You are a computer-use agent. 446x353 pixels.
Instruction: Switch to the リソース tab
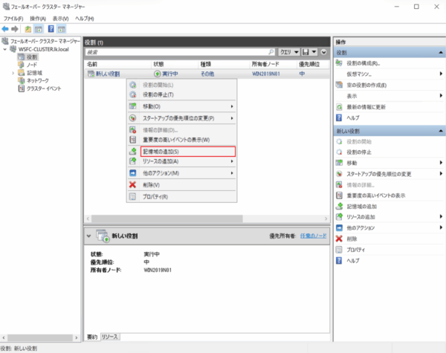(110, 337)
